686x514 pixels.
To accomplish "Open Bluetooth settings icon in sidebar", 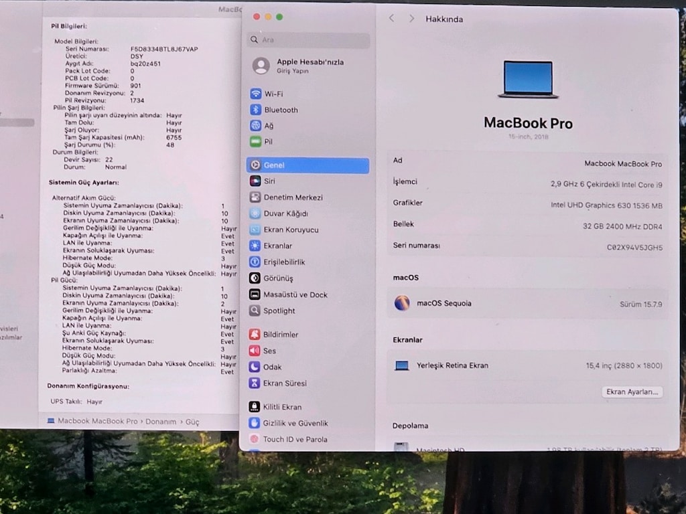I will point(255,110).
